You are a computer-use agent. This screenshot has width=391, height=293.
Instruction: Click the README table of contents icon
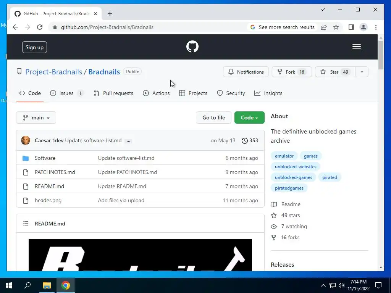(x=26, y=223)
